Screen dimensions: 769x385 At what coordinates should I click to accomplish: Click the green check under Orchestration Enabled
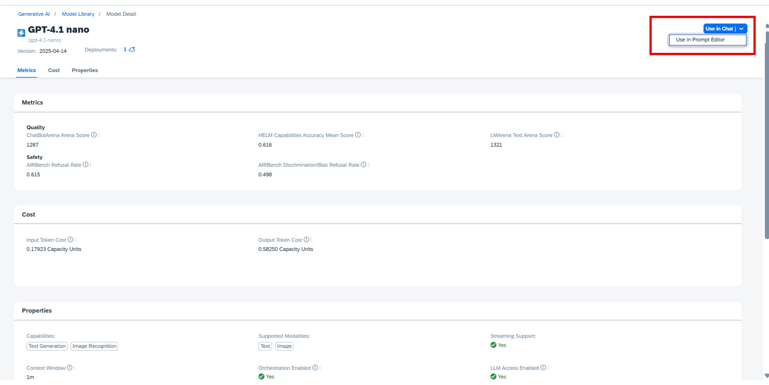click(x=261, y=376)
